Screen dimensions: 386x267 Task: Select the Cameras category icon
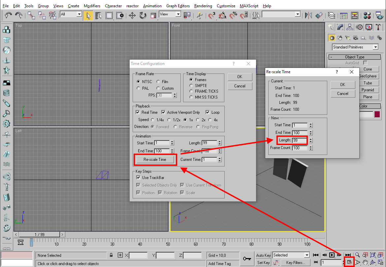click(355, 38)
